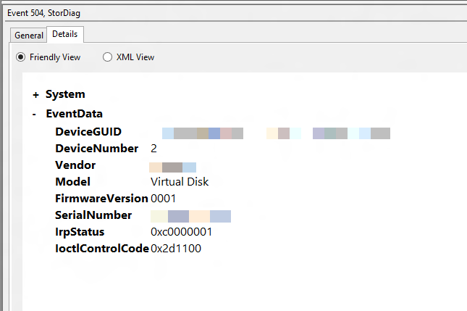467x311 pixels.
Task: Select the FirmwareVersion value 0001
Action: coord(163,199)
